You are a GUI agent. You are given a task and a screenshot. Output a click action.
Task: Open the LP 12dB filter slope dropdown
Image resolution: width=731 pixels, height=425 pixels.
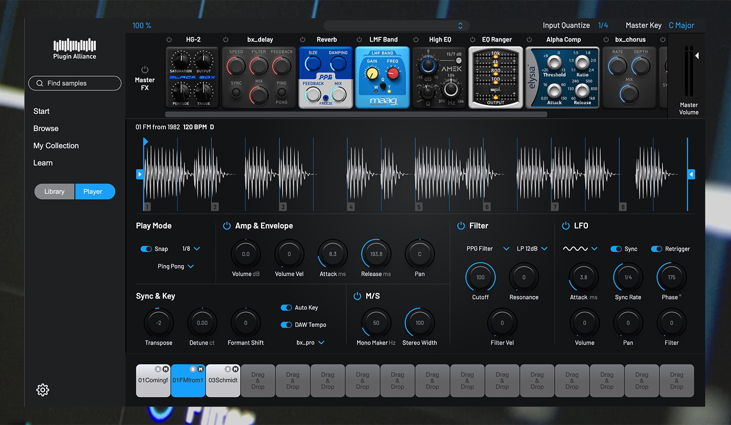click(x=532, y=249)
